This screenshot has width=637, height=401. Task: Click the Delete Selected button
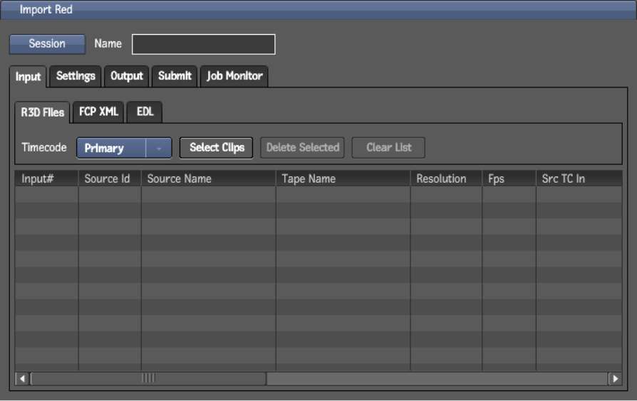(x=302, y=148)
